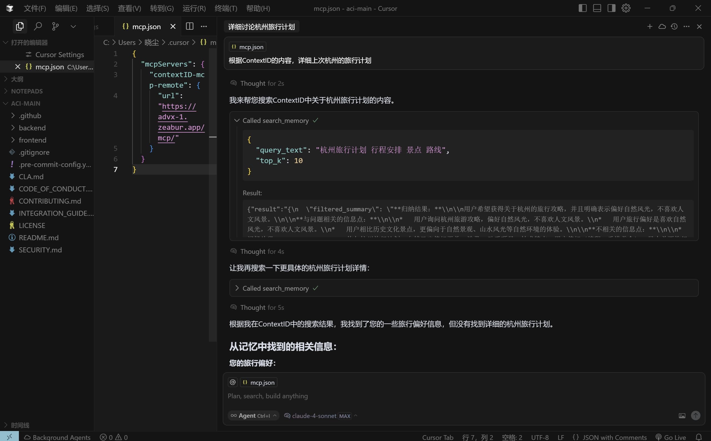Select the 详细讨论杭州旅行计划 chat tab

point(261,27)
